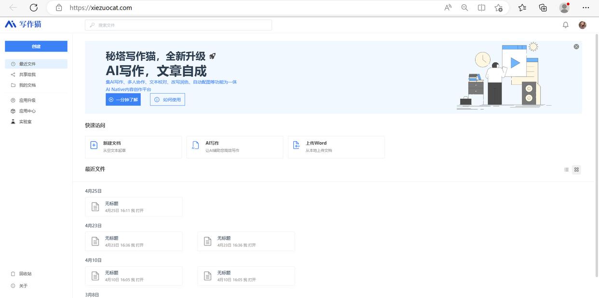Open 共享给我 in the sidebar

(x=27, y=74)
